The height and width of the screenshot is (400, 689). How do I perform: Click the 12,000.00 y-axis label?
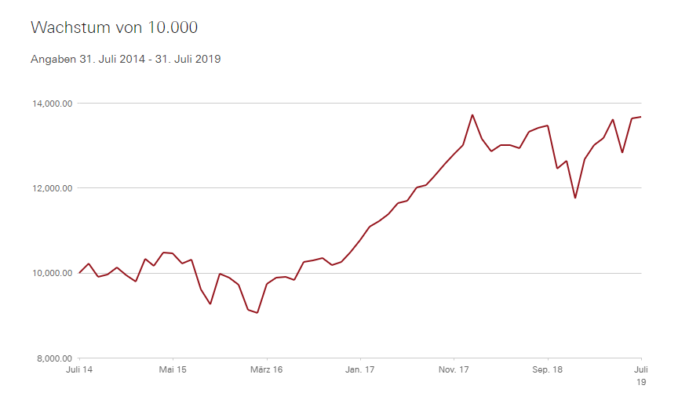(52, 188)
